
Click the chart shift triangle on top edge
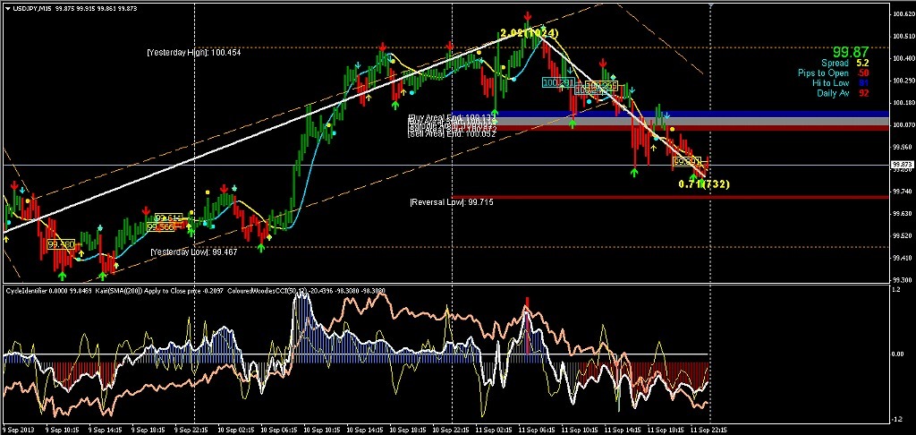click(x=711, y=4)
